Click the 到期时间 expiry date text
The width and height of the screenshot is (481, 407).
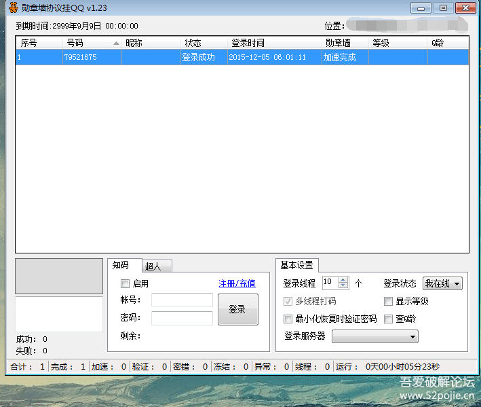coord(77,26)
